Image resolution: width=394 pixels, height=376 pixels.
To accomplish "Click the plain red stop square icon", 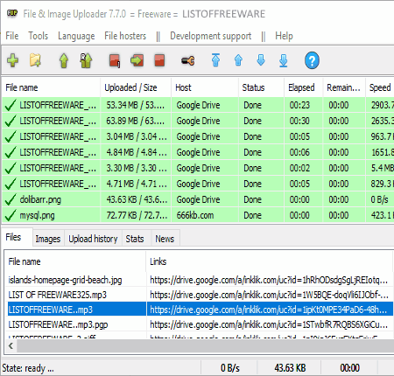I will [159, 60].
